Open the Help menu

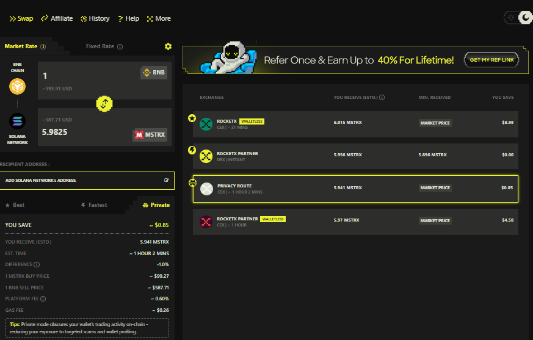[128, 19]
